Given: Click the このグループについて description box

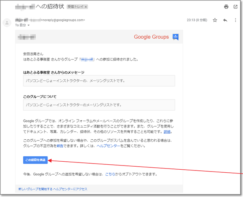Looking at the screenshot, I should coord(99,105).
